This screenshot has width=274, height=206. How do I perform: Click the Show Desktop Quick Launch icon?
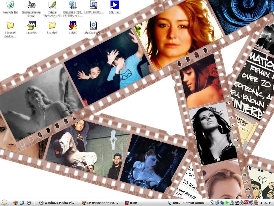tap(22, 203)
